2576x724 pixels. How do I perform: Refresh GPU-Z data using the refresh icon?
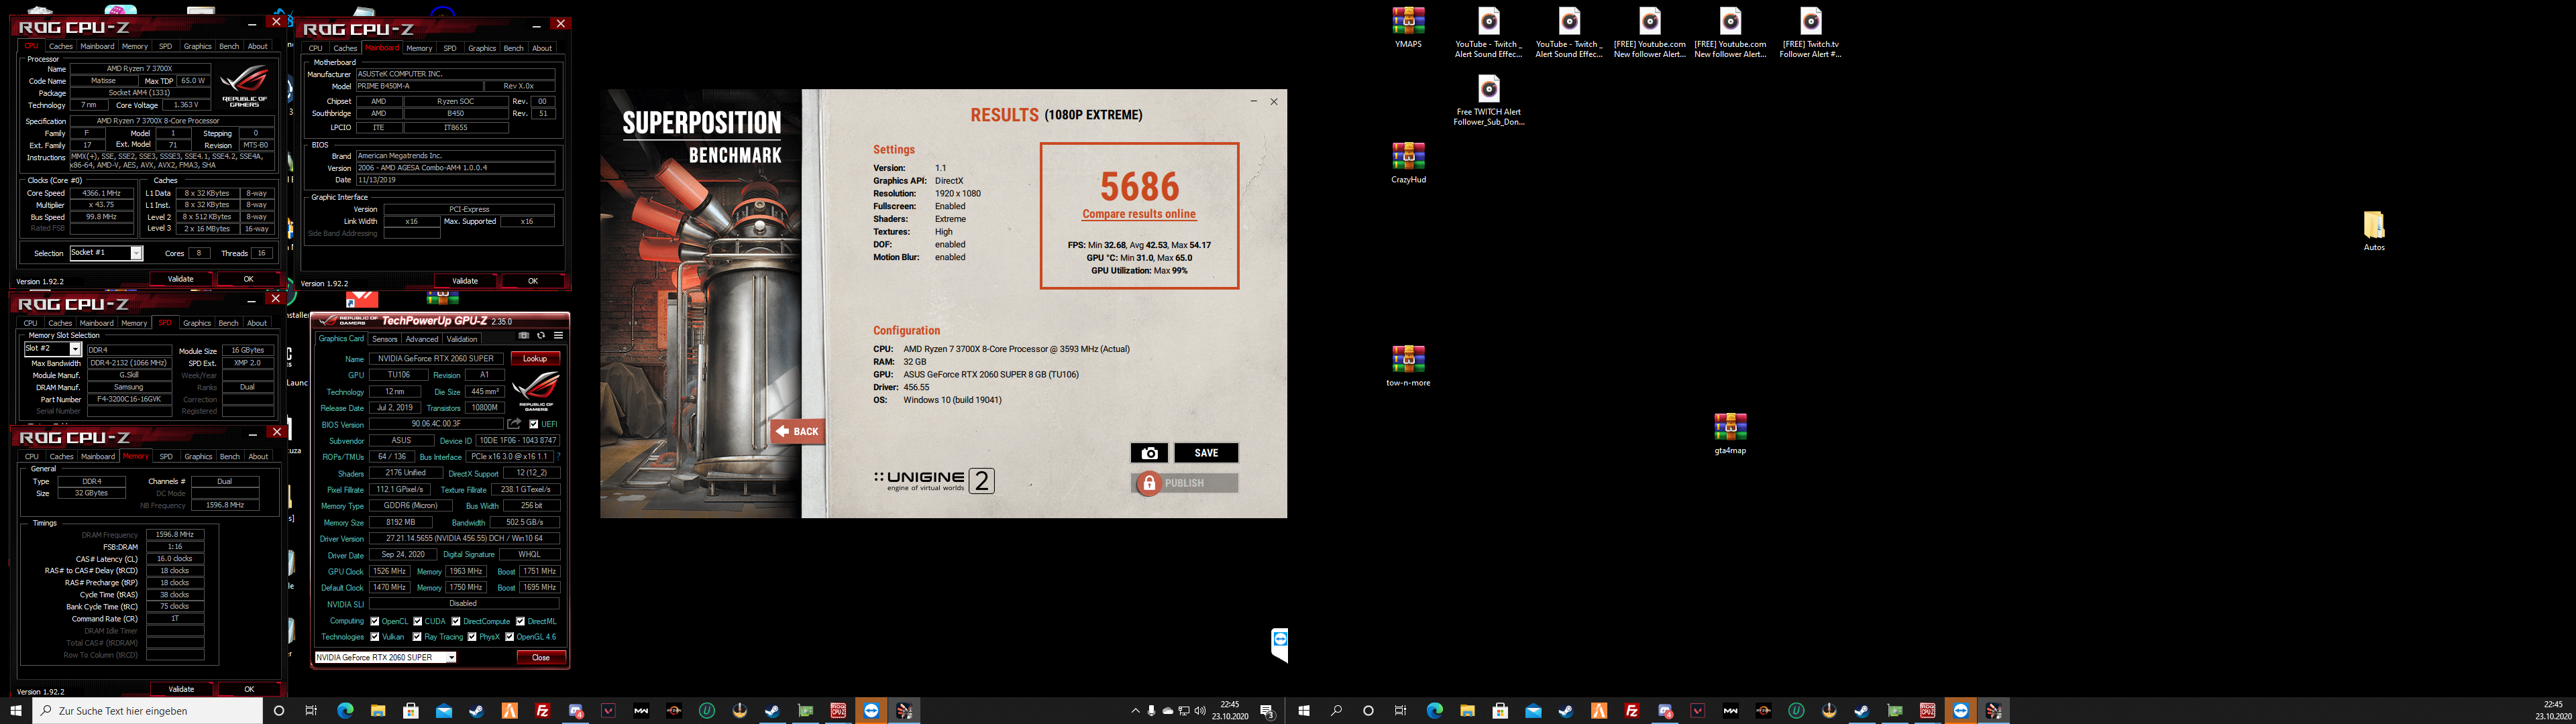(541, 336)
